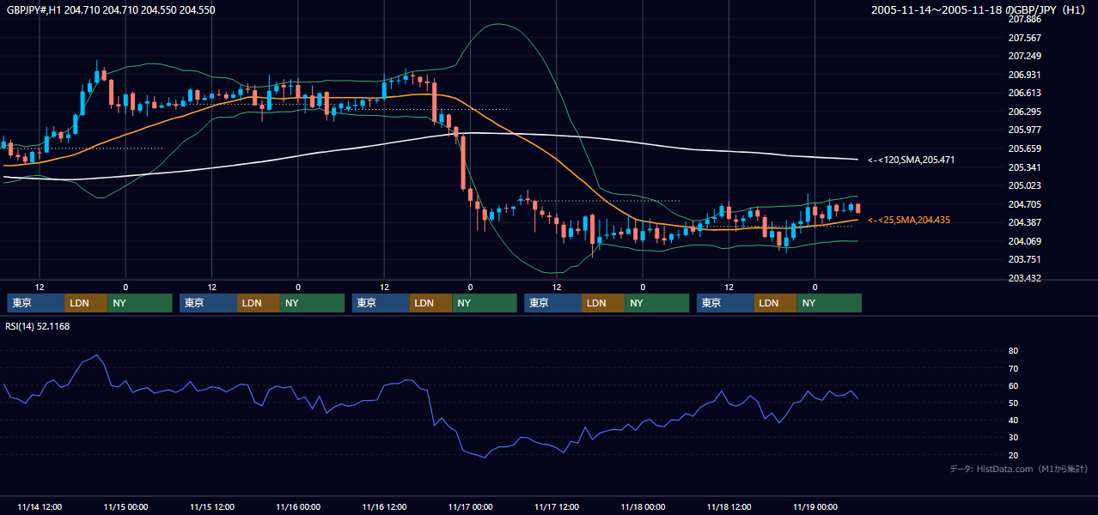Click price axis label 204.705
The width and height of the screenshot is (1098, 515).
point(1024,204)
